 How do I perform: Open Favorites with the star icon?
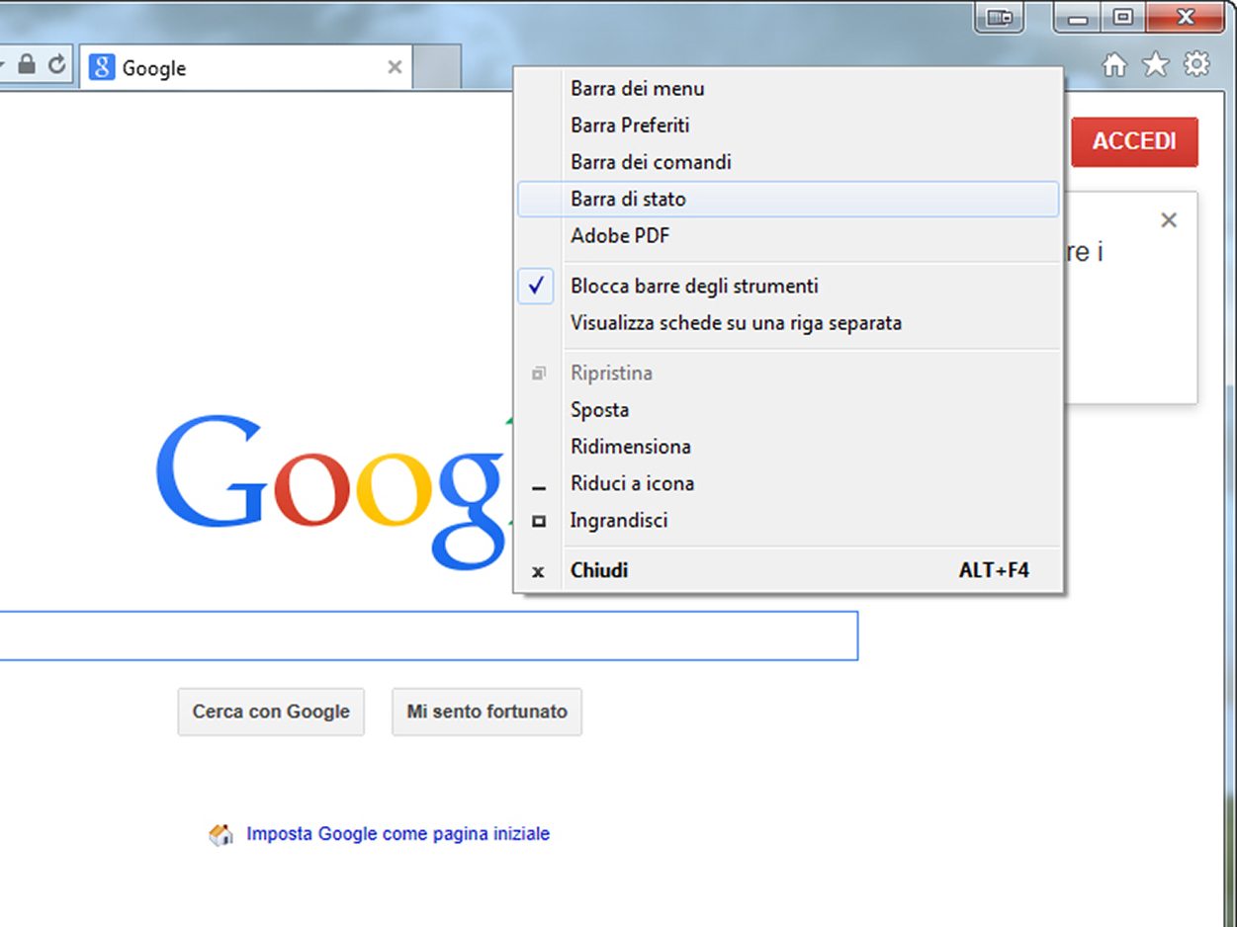coord(1155,66)
